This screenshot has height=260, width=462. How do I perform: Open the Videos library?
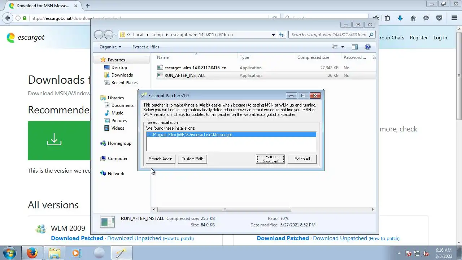tap(118, 128)
